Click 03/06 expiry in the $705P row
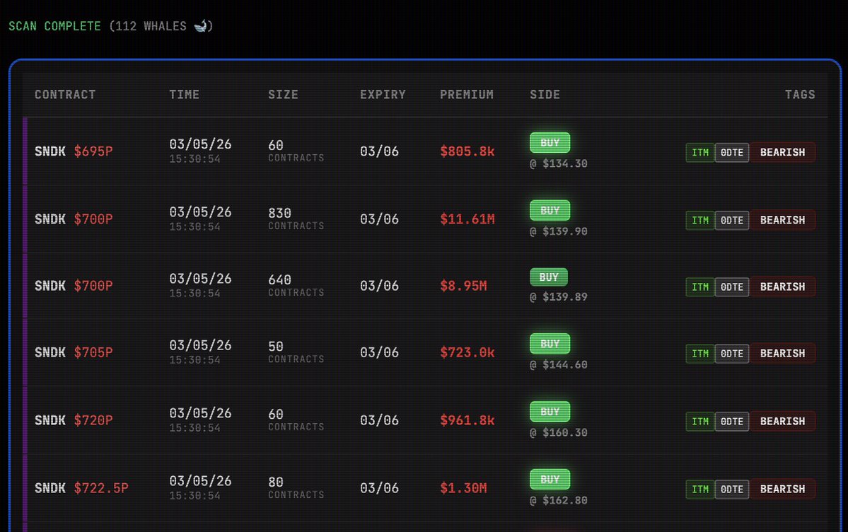Image resolution: width=848 pixels, height=532 pixels. (379, 352)
